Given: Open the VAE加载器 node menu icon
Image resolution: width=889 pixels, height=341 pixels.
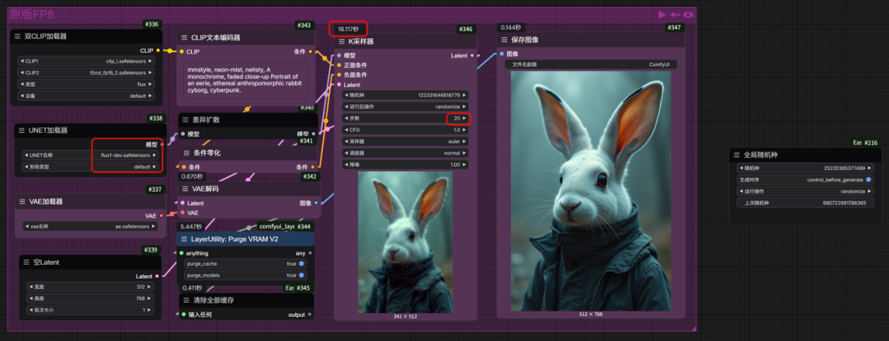Looking at the screenshot, I should 22,201.
